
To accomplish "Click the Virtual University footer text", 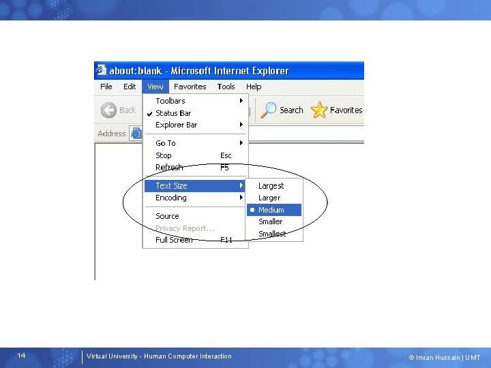I will [159, 356].
